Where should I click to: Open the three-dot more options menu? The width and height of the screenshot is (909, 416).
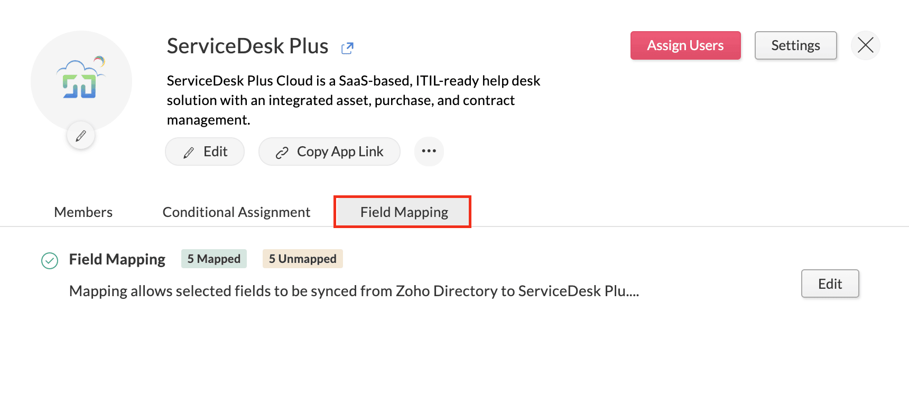coord(429,152)
